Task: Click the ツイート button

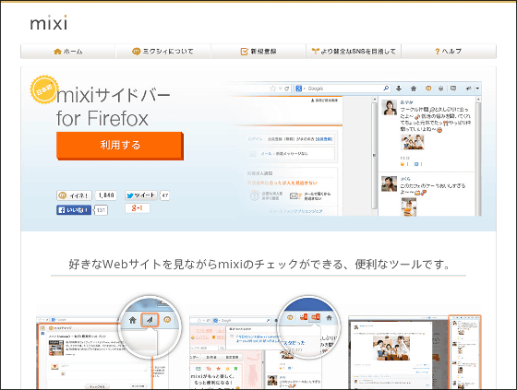Action: [x=140, y=195]
